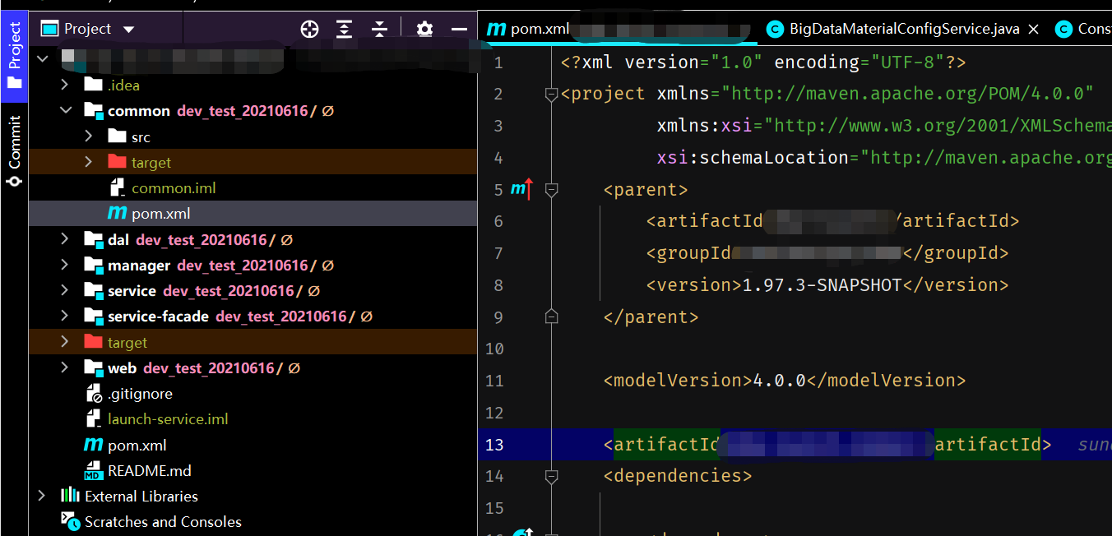Click the Collapse All icon in Project toolbar
Screen dimensions: 1112x536
pyautogui.click(x=379, y=29)
